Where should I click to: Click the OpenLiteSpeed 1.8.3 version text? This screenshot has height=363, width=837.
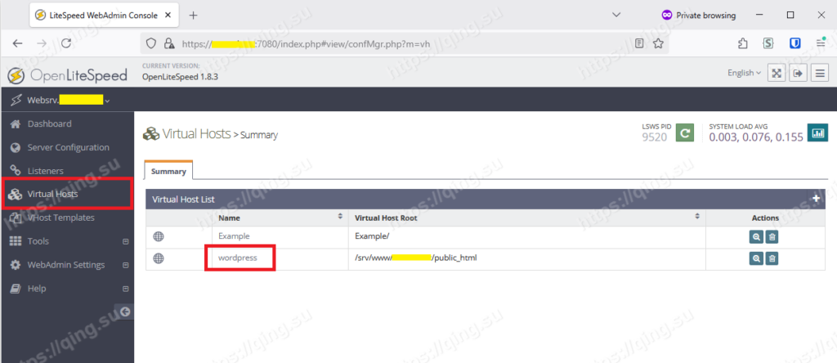180,77
